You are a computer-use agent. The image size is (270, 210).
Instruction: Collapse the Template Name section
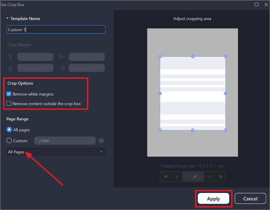coord(7,18)
